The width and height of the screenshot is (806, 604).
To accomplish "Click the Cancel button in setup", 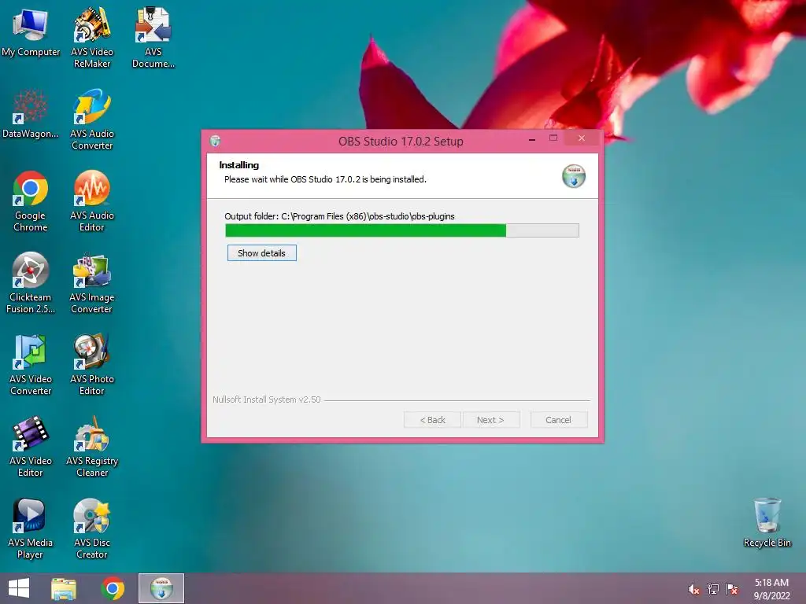I will pyautogui.click(x=558, y=420).
